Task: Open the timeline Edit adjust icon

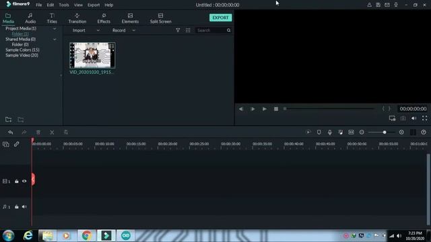Action: 66,132
